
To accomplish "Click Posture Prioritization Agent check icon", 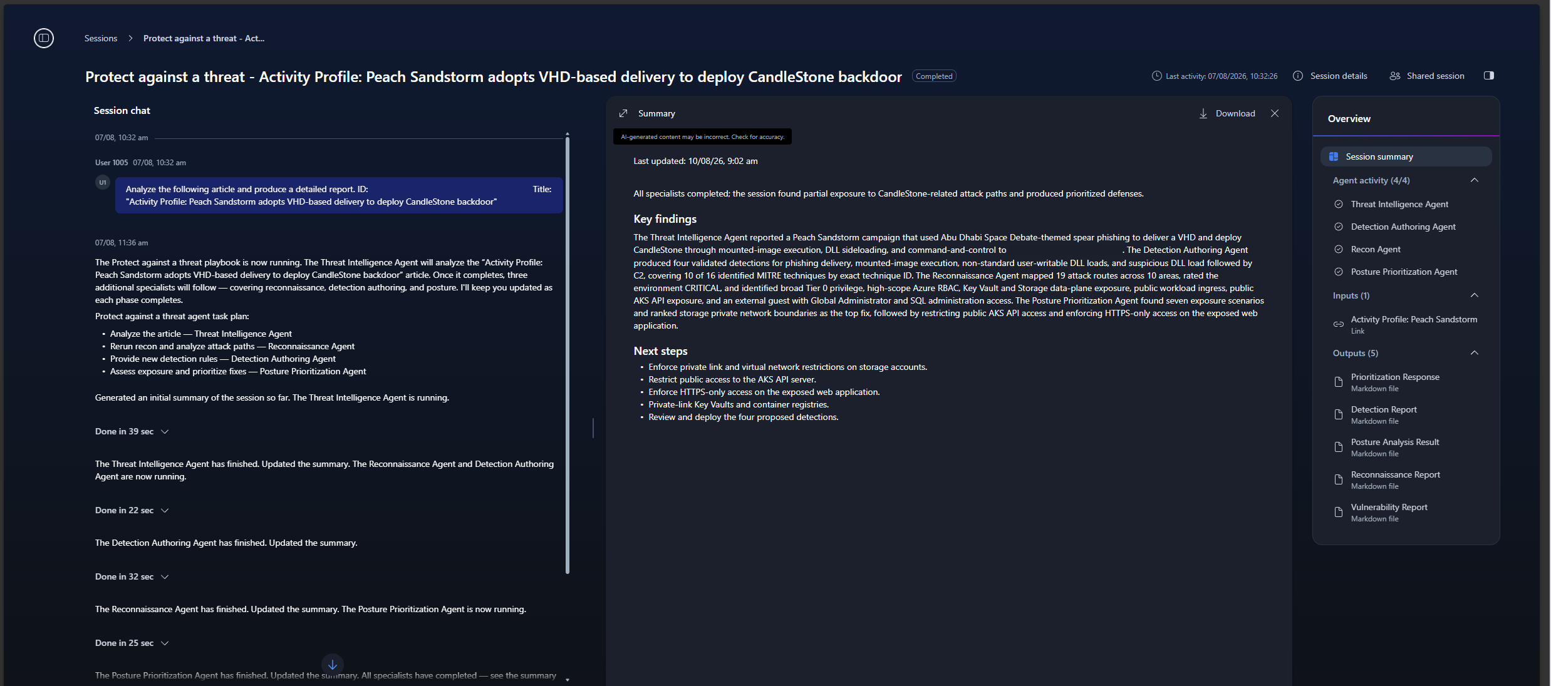I will (x=1339, y=272).
